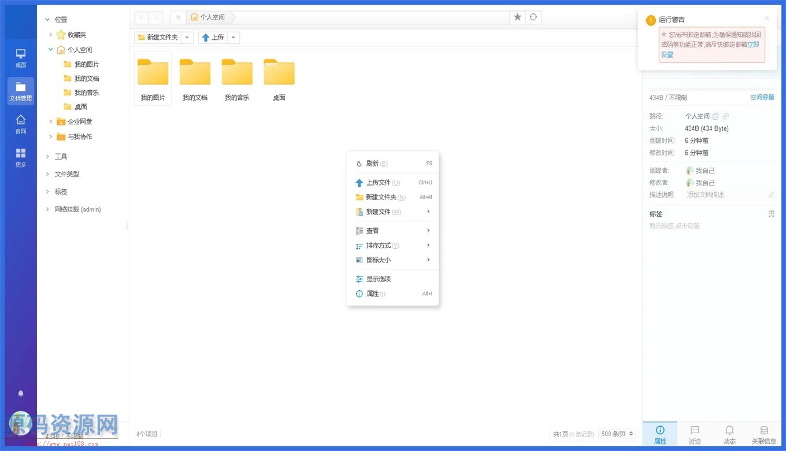Click the pencil icon to edit description
The height and width of the screenshot is (451, 786).
coord(772,194)
